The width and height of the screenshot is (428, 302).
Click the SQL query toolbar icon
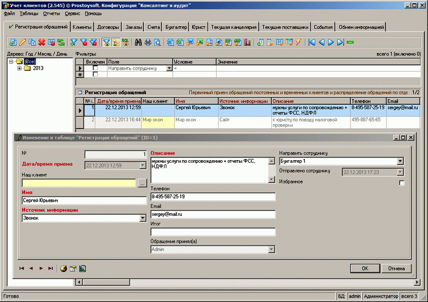point(125,42)
